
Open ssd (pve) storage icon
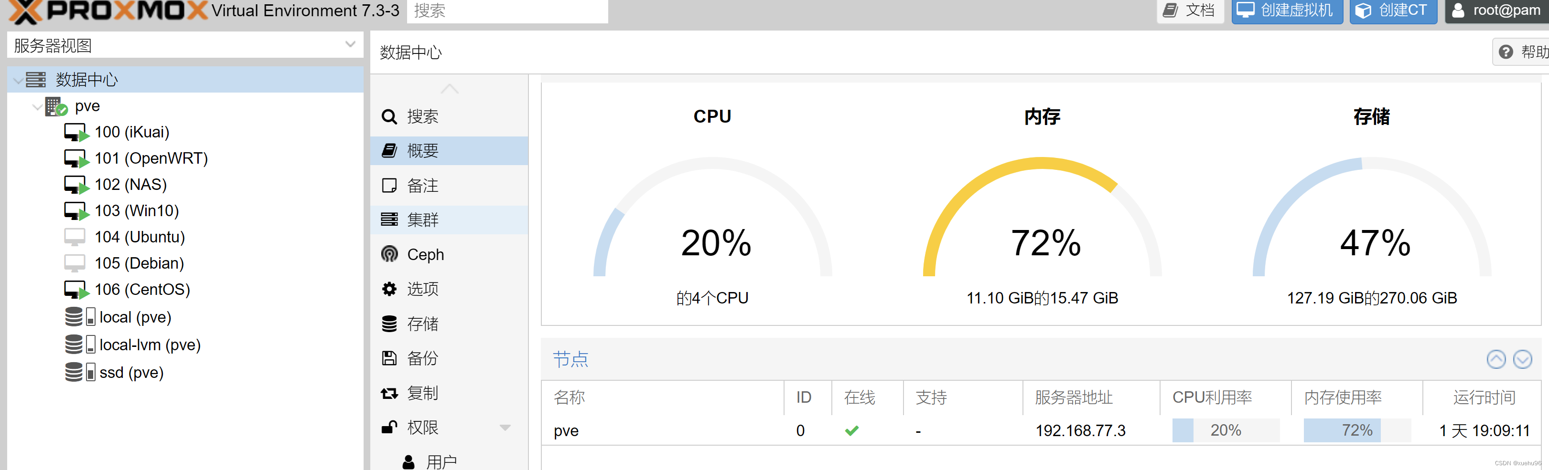point(80,372)
